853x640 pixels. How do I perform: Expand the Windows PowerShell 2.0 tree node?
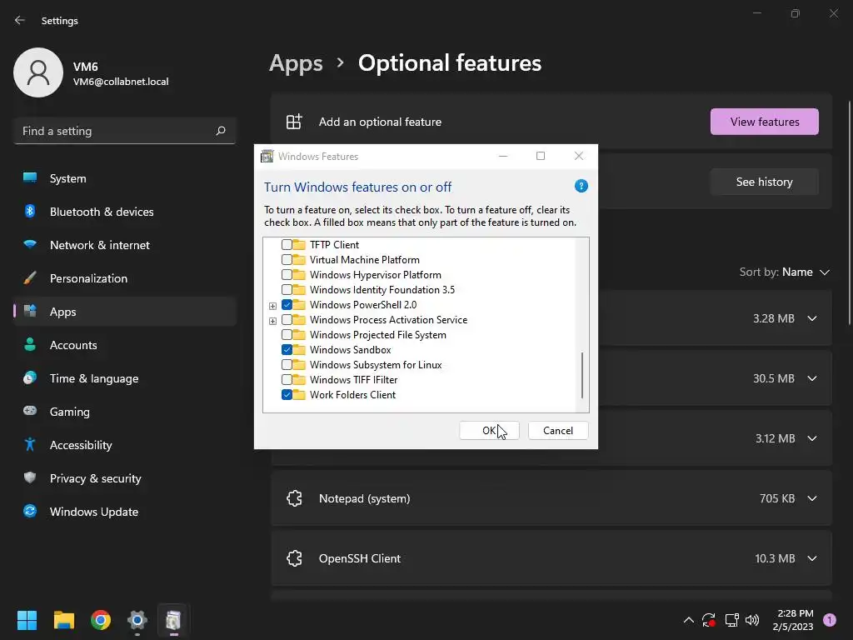coord(272,305)
